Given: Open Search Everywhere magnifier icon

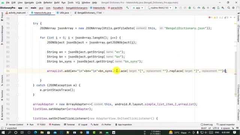Looking at the screenshot, I should pyautogui.click(x=228, y=7).
